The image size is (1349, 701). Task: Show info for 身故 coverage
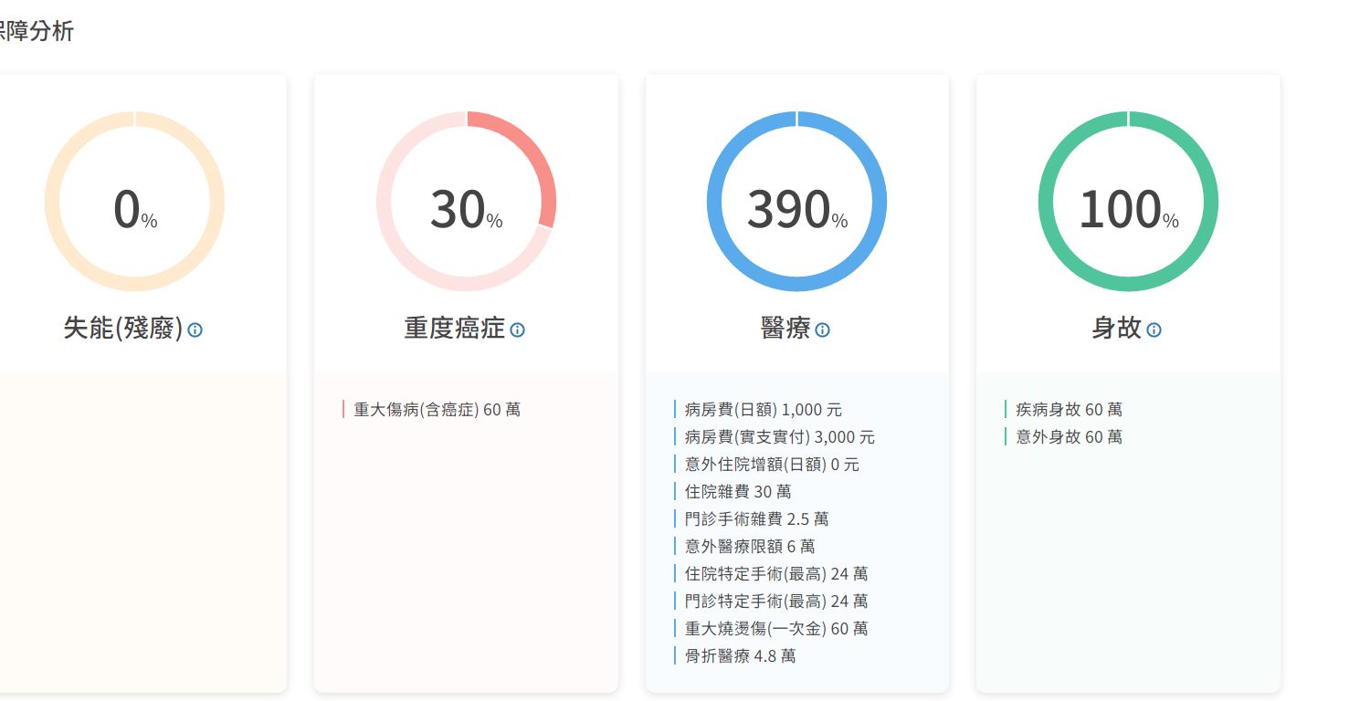click(1154, 330)
